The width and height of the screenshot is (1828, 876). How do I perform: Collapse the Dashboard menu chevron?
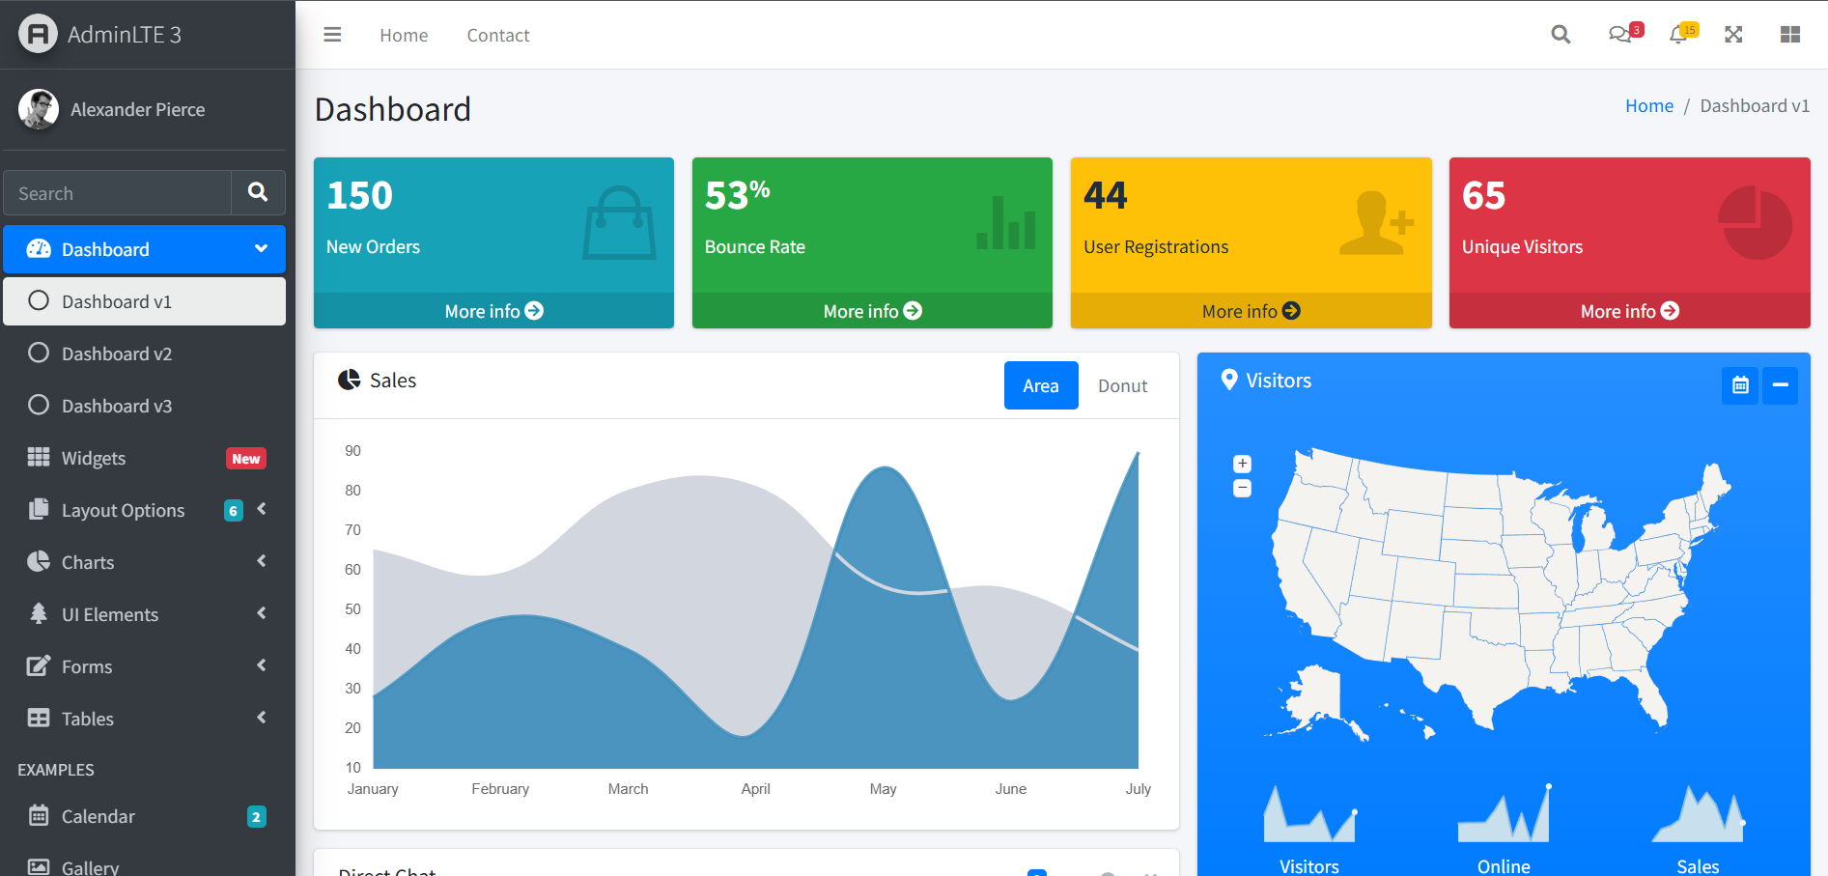[x=262, y=249]
